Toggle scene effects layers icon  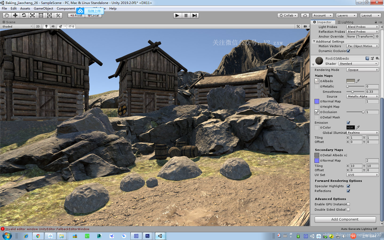[x=61, y=26]
